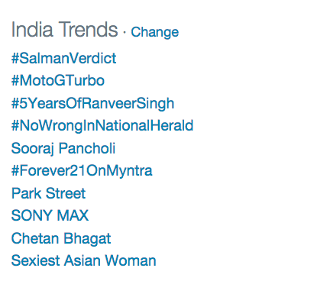View the #NoWrongInNationalHerald trend
This screenshot has height=281, width=317.
pos(102,125)
